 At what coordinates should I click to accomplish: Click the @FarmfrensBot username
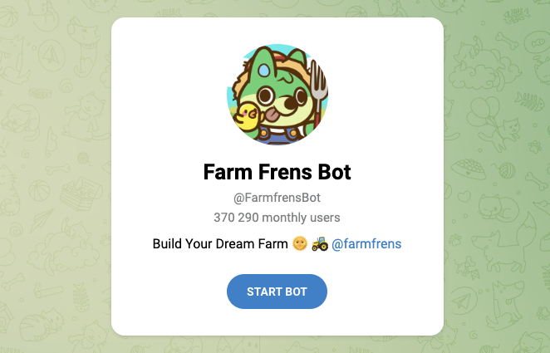pos(277,198)
